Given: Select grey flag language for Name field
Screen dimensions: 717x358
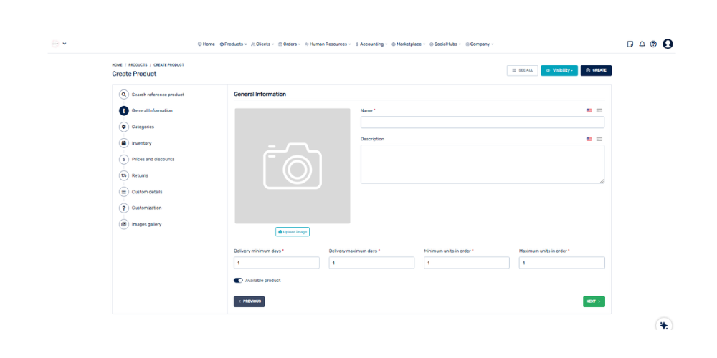Looking at the screenshot, I should 599,110.
